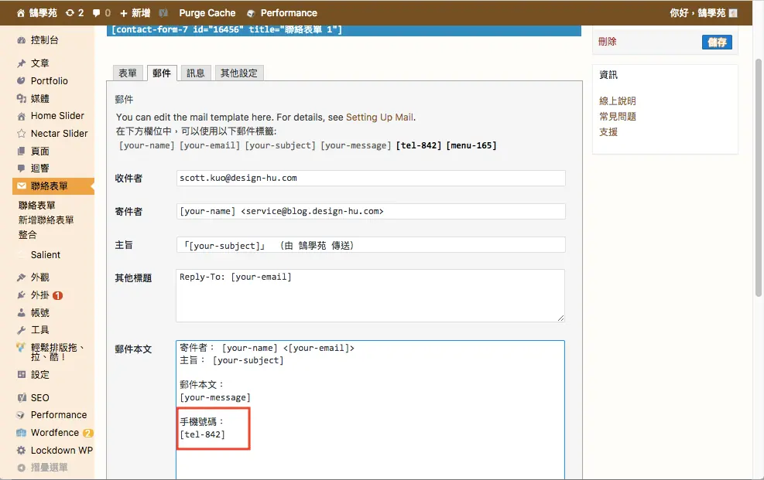Open the 聯絡表單 submenu item

tap(37, 206)
